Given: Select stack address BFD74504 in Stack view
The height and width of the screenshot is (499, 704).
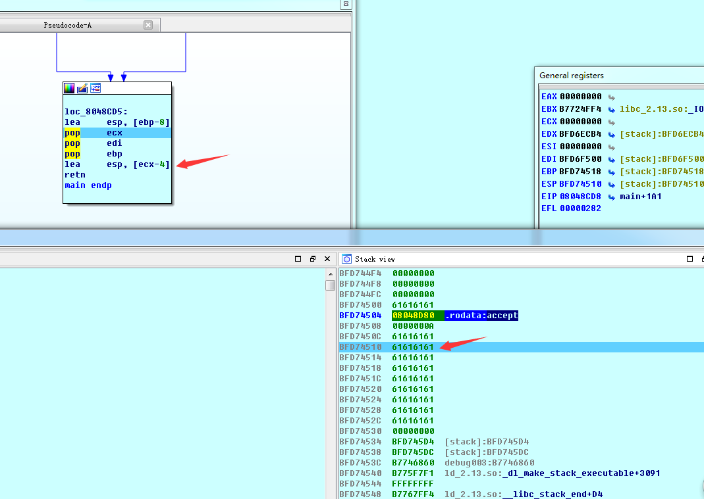Looking at the screenshot, I should point(360,316).
